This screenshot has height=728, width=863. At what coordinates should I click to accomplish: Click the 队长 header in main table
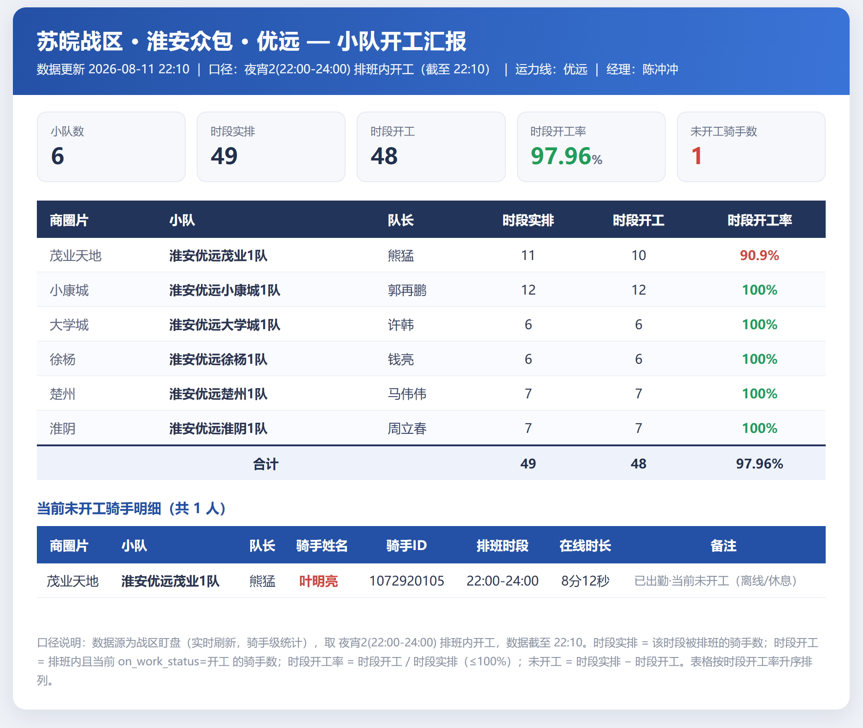[400, 220]
